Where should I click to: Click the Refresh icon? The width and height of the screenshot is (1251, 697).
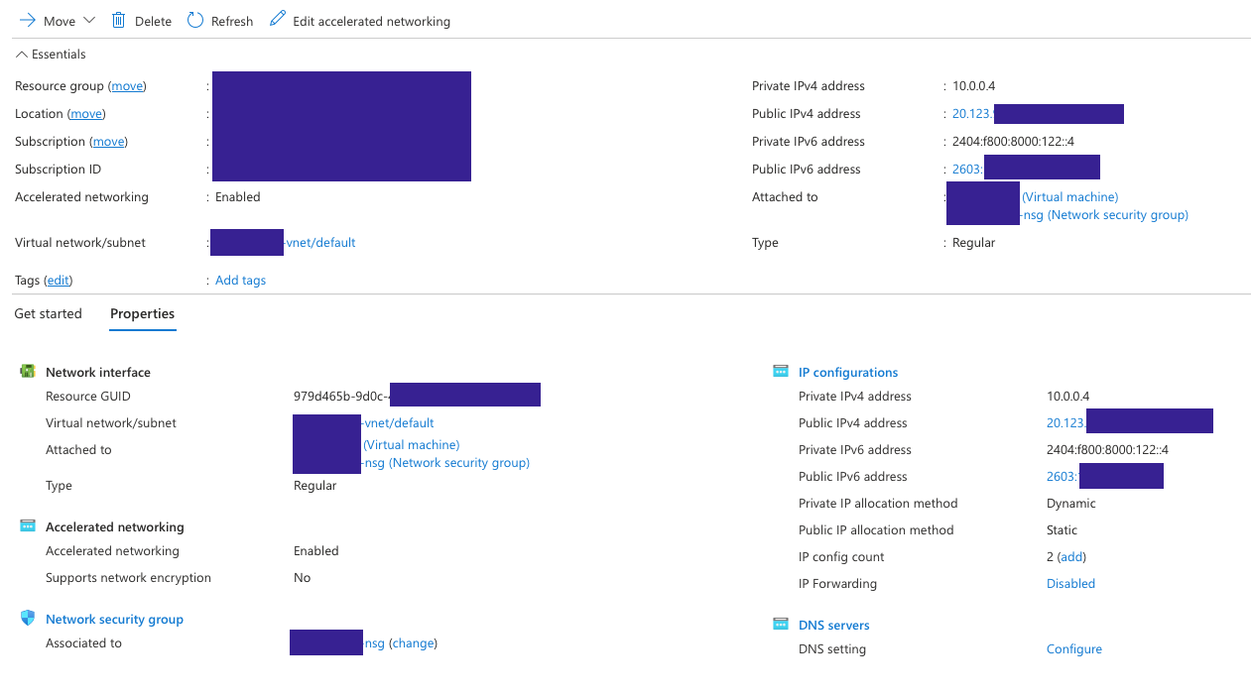coord(194,20)
